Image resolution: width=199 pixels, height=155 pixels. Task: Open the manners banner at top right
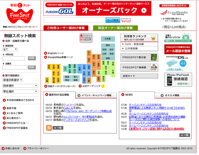click(x=178, y=38)
